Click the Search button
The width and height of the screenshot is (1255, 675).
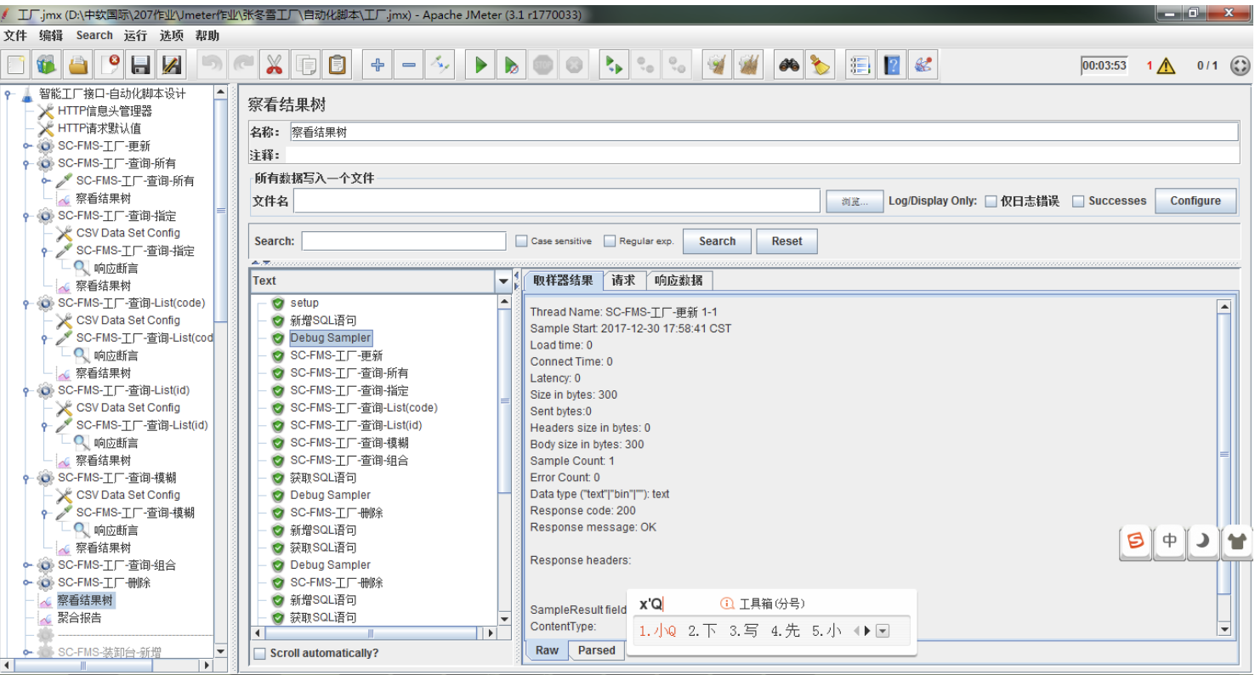[717, 241]
